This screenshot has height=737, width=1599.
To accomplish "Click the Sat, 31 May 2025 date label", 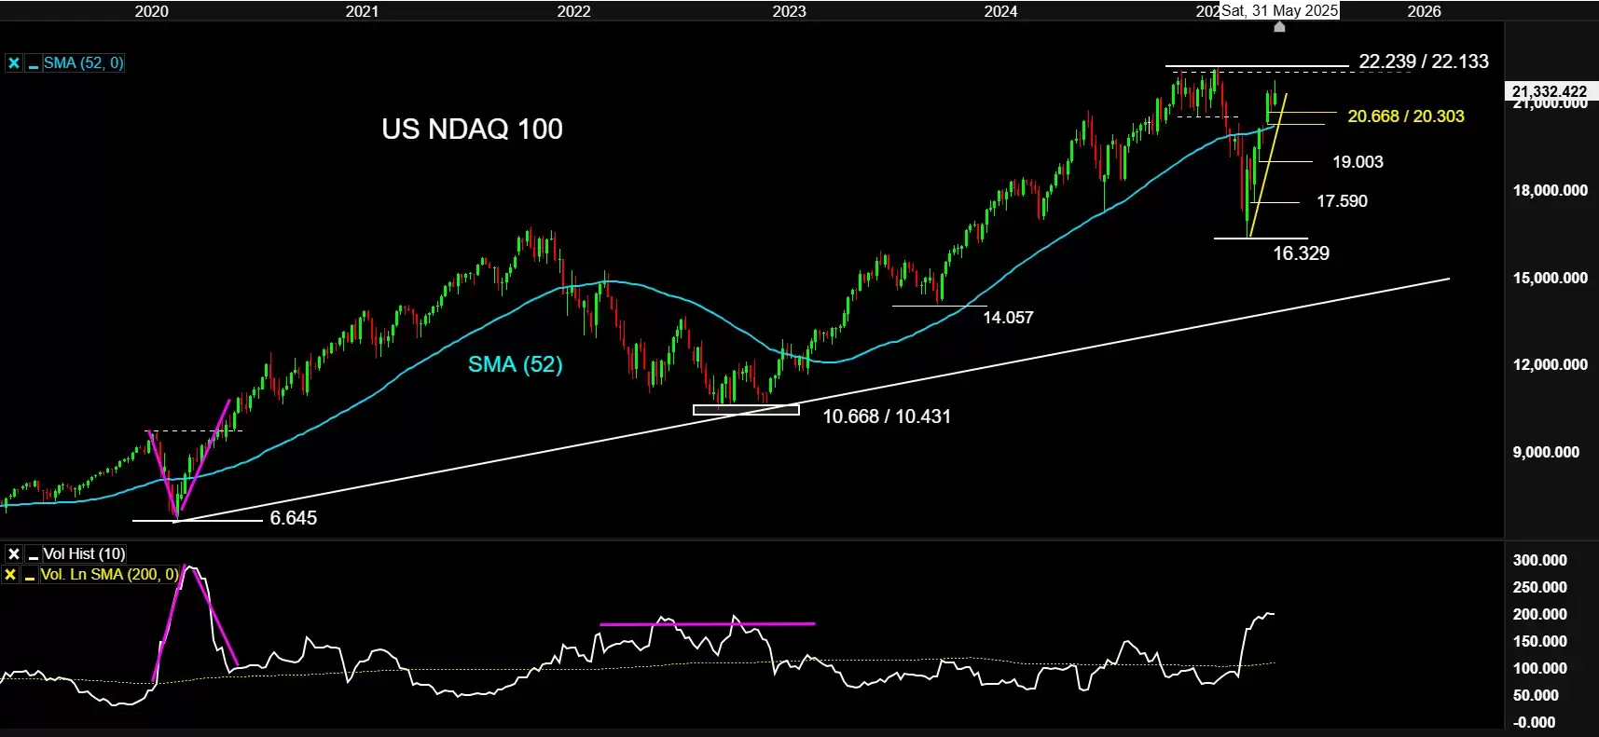I will click(x=1279, y=10).
